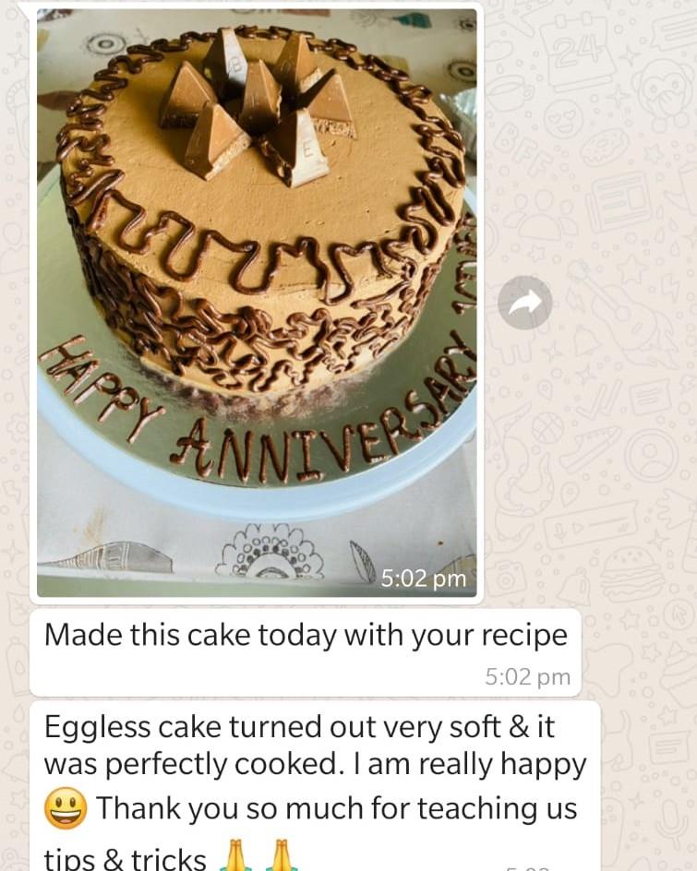The image size is (697, 871).
Task: Click the 5:02 pm timestamp under the recipe message
Action: tap(527, 676)
